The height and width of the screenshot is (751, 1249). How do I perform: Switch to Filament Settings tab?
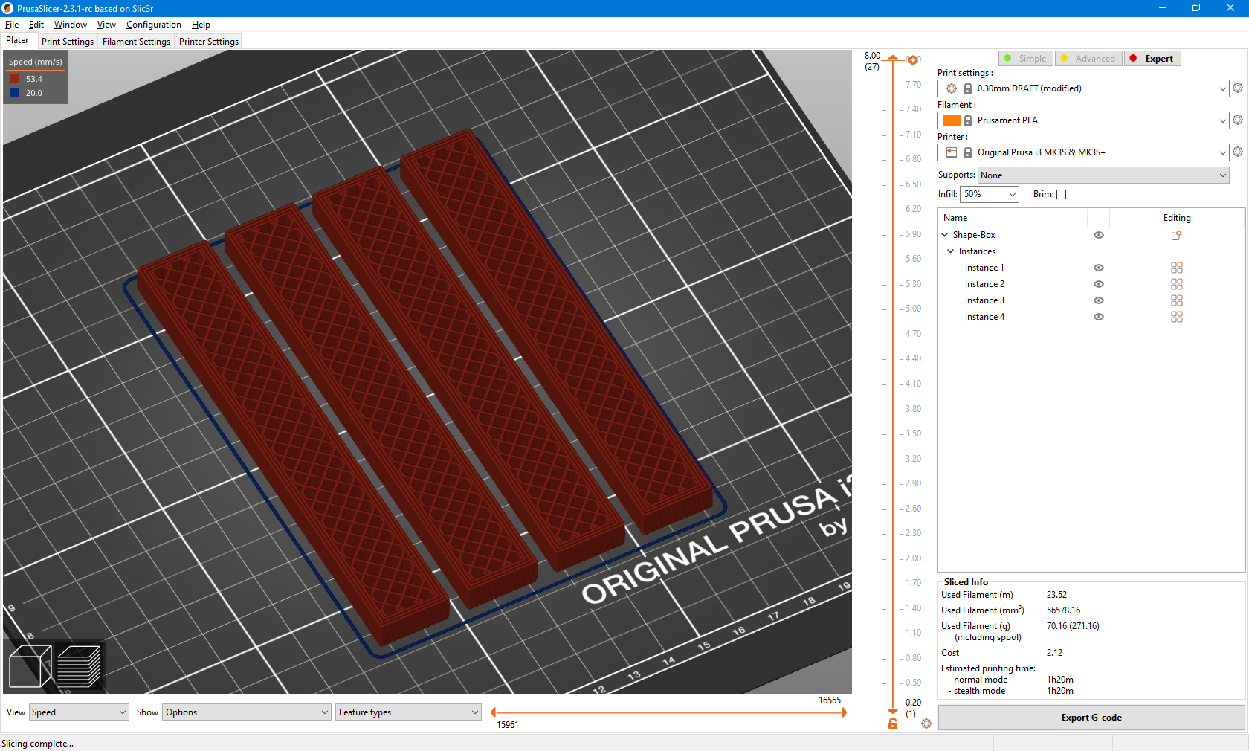[136, 42]
